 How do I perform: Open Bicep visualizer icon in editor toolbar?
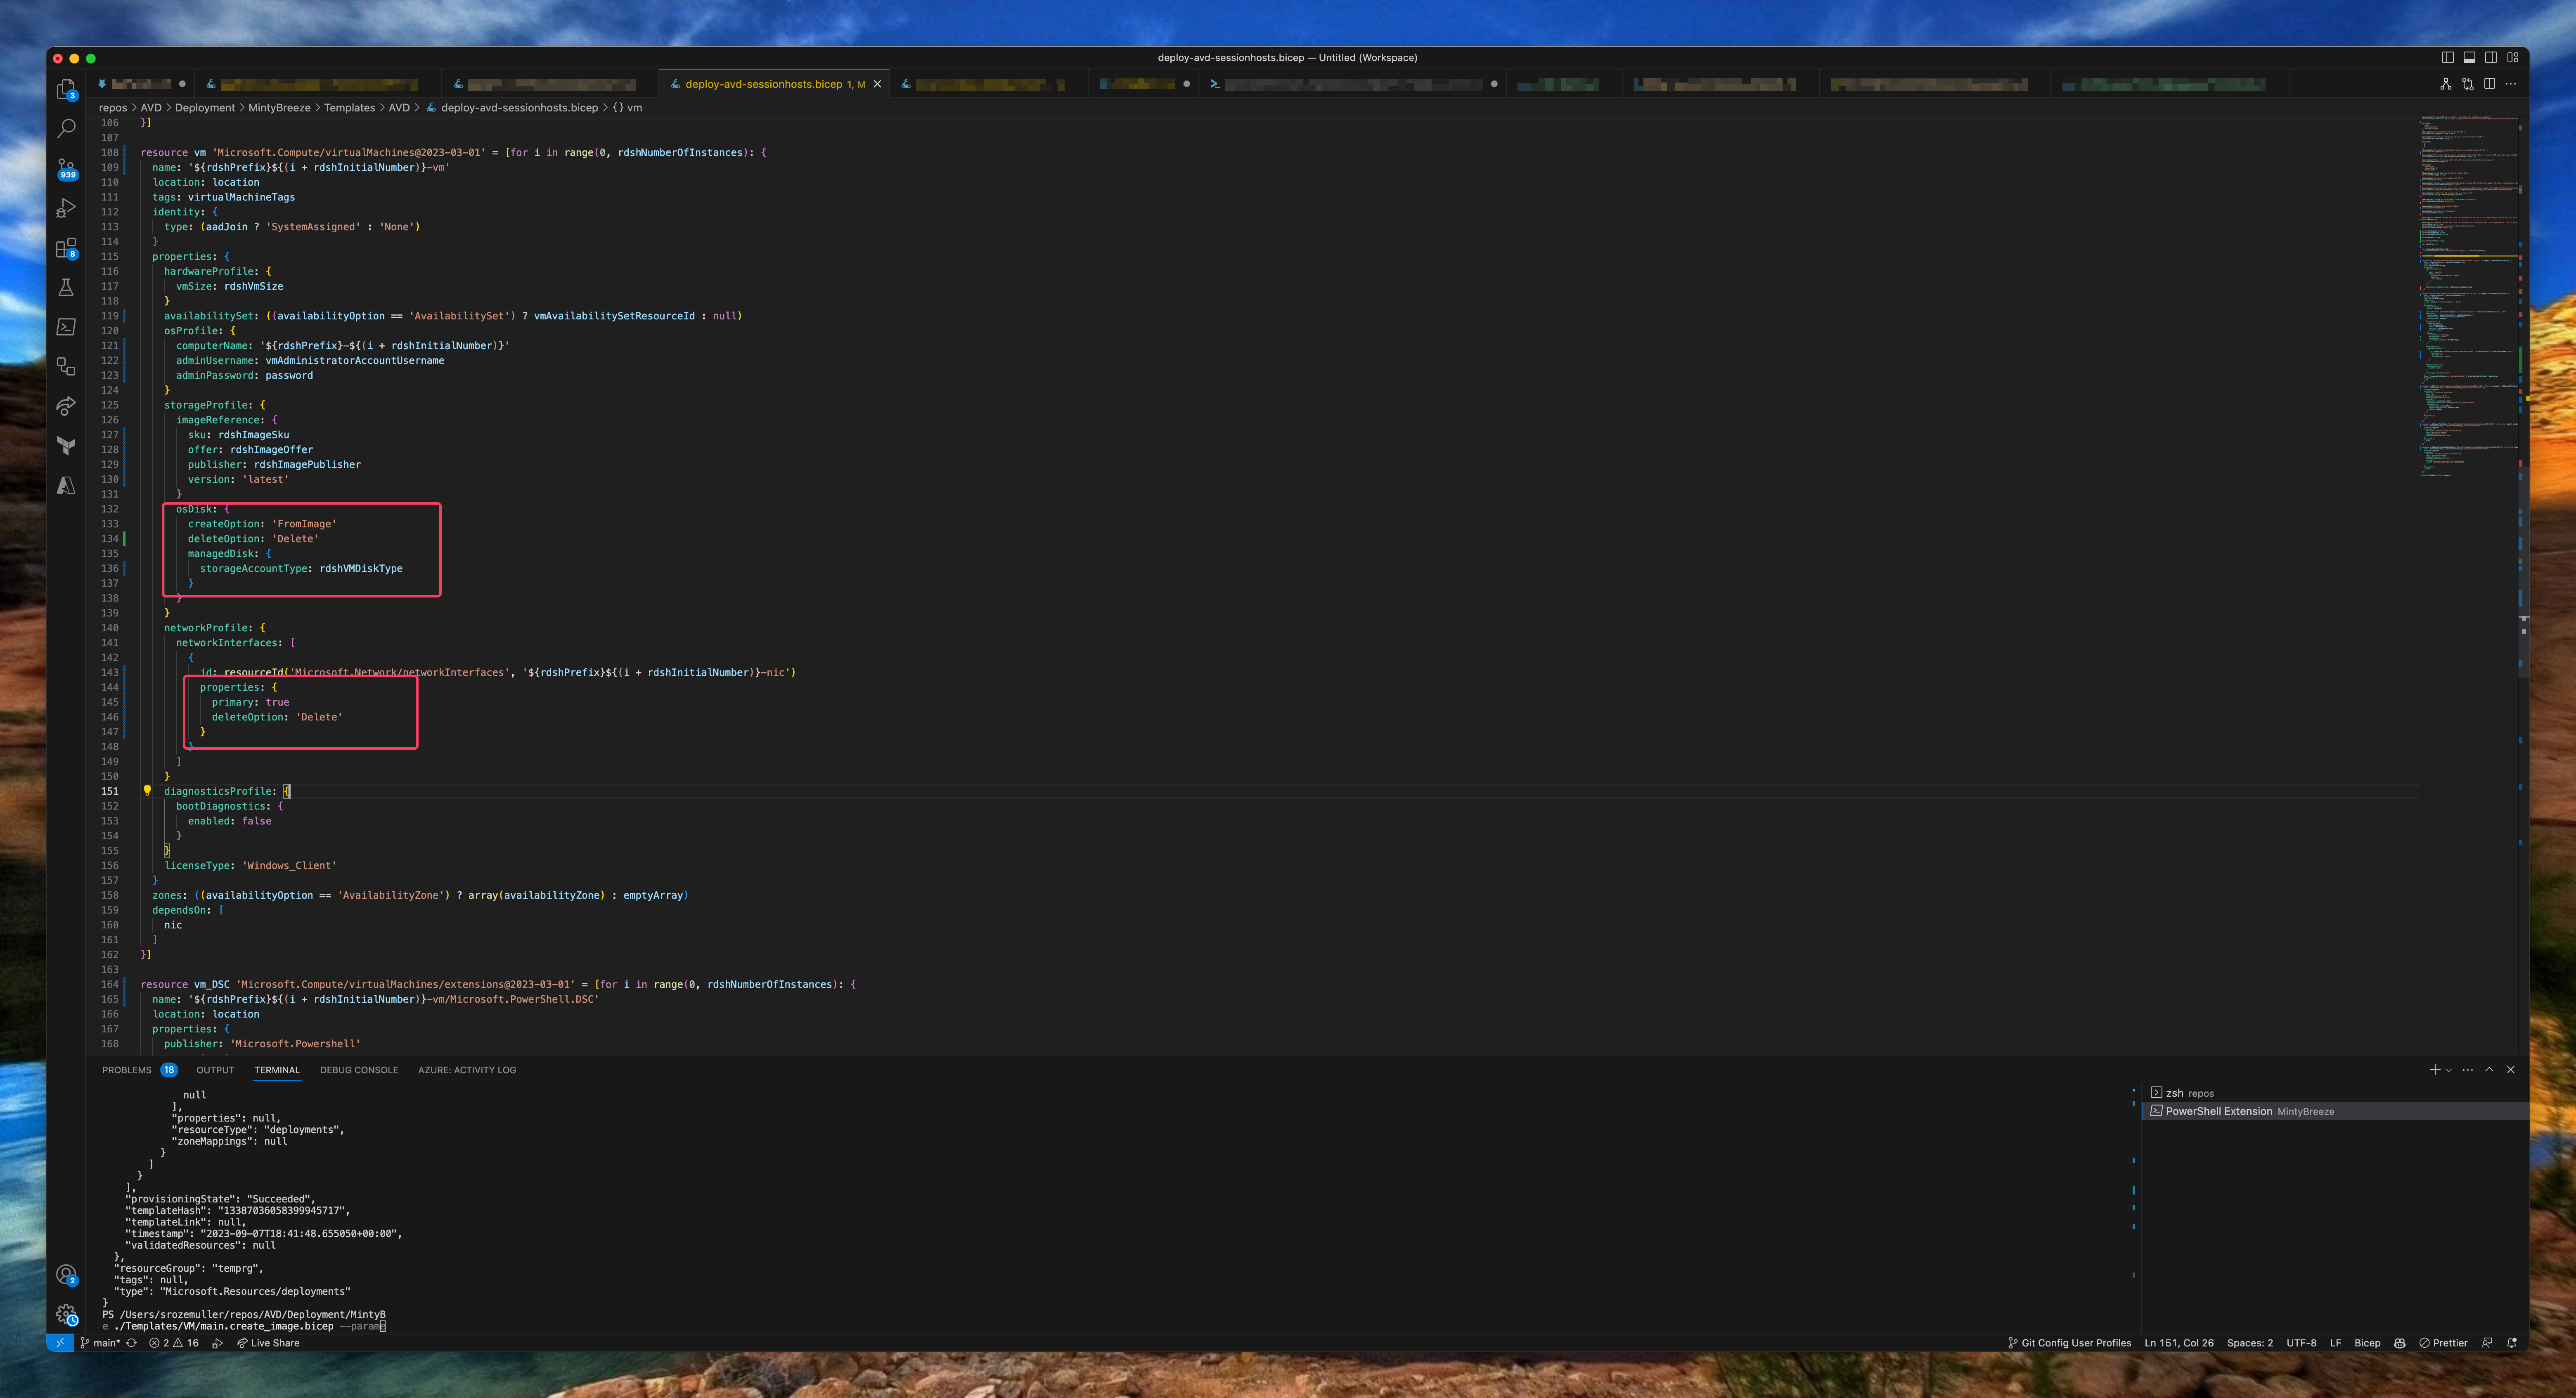click(2445, 84)
